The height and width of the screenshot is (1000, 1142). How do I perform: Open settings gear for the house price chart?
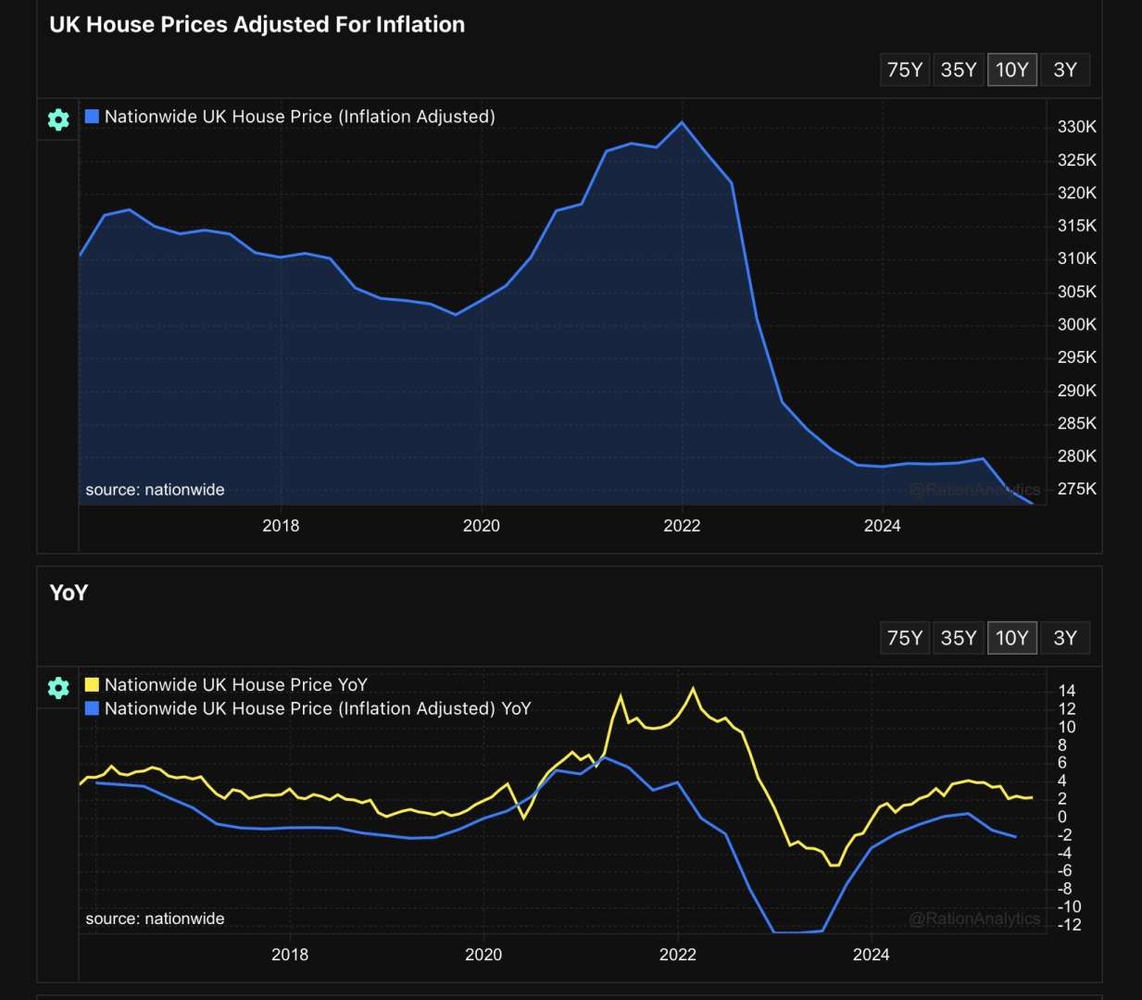coord(58,119)
